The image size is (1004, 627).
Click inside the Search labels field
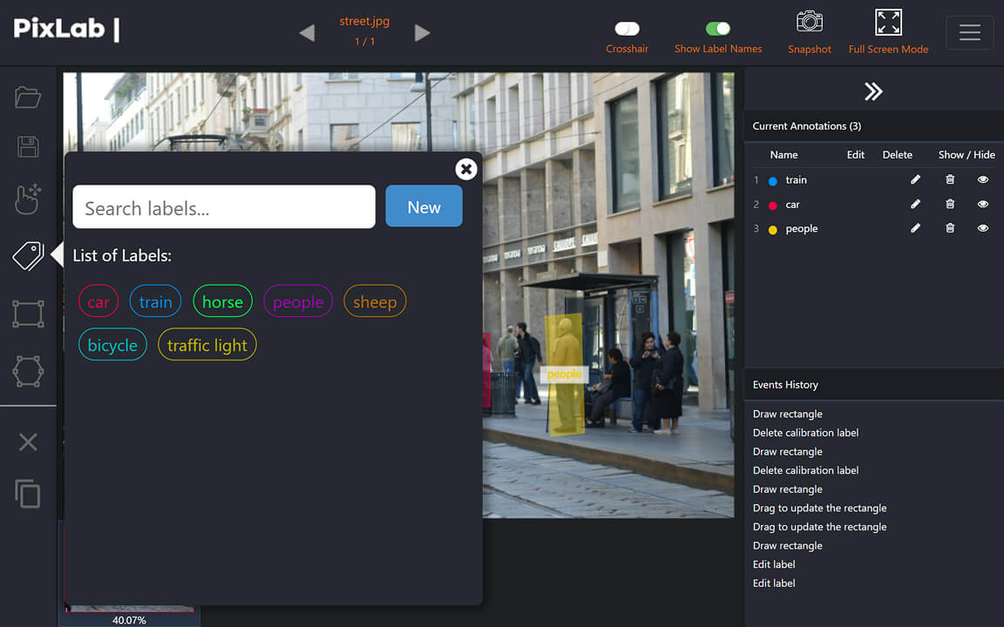pyautogui.click(x=224, y=207)
